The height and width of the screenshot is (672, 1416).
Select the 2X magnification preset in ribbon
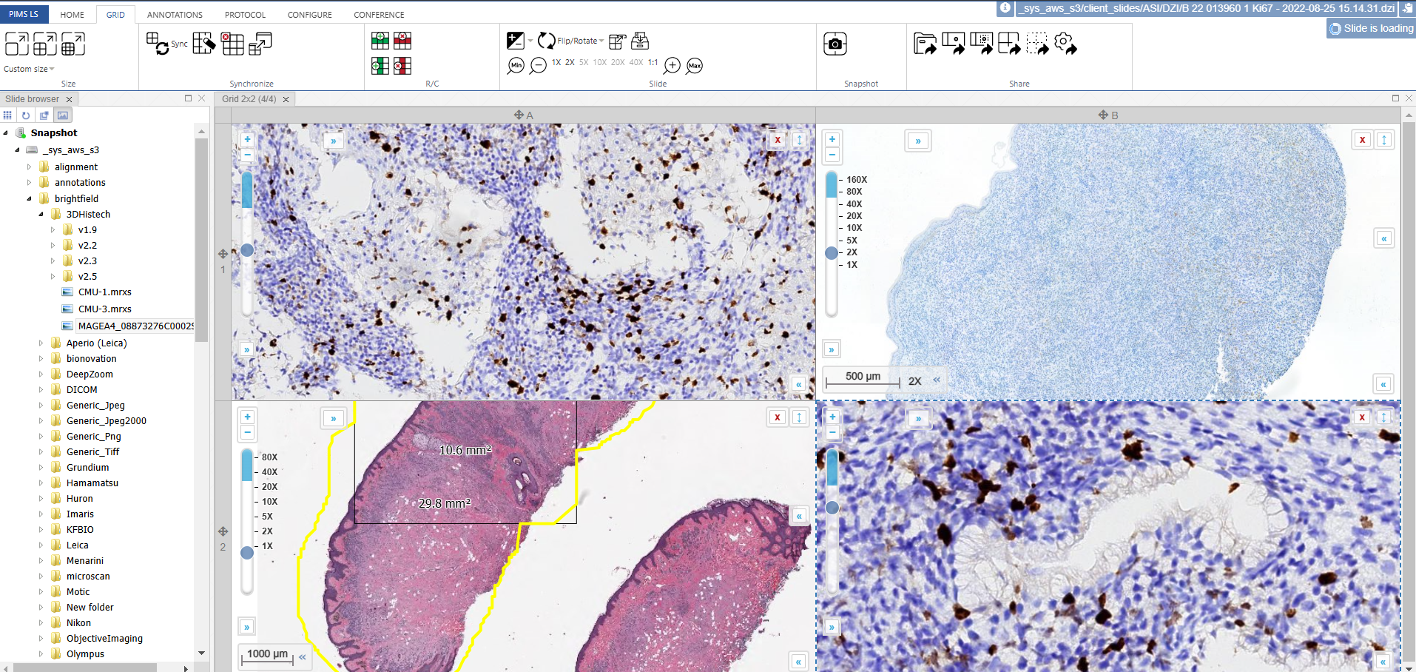point(570,63)
